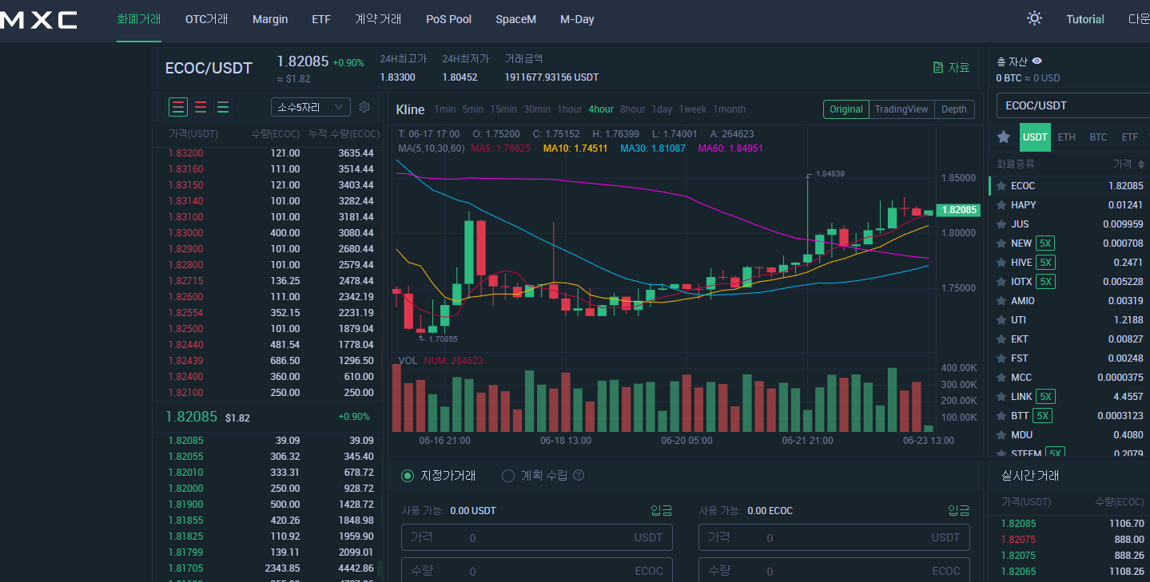
Task: Select the 15min chart interval
Action: [503, 109]
